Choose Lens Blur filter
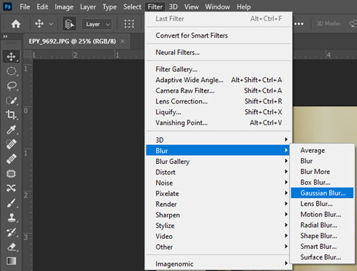The image size is (357, 271). [x=322, y=204]
